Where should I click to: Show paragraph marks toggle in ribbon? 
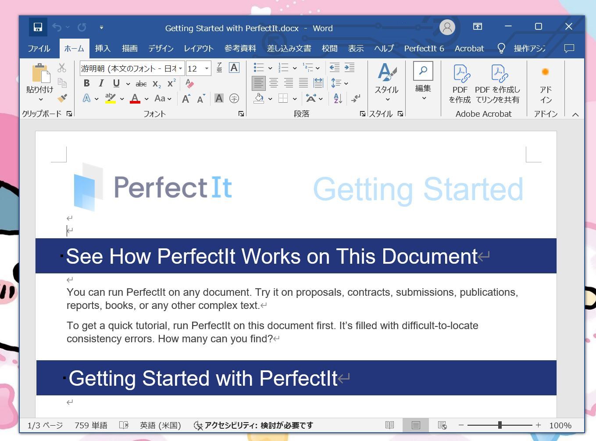point(355,98)
